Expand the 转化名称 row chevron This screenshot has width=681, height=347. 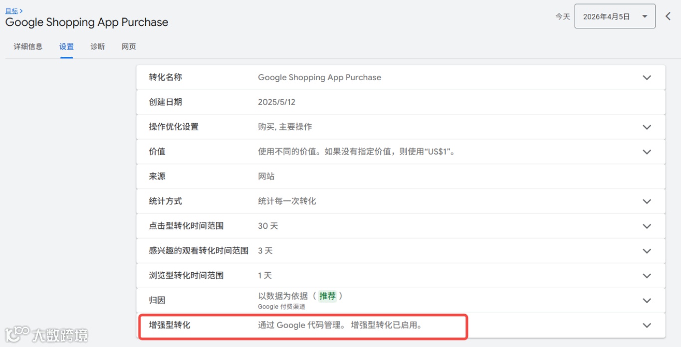click(x=647, y=78)
